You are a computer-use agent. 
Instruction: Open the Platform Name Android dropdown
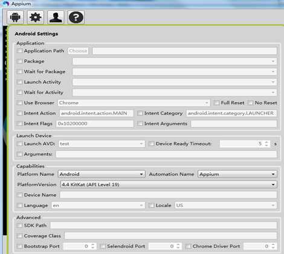[x=102, y=174]
